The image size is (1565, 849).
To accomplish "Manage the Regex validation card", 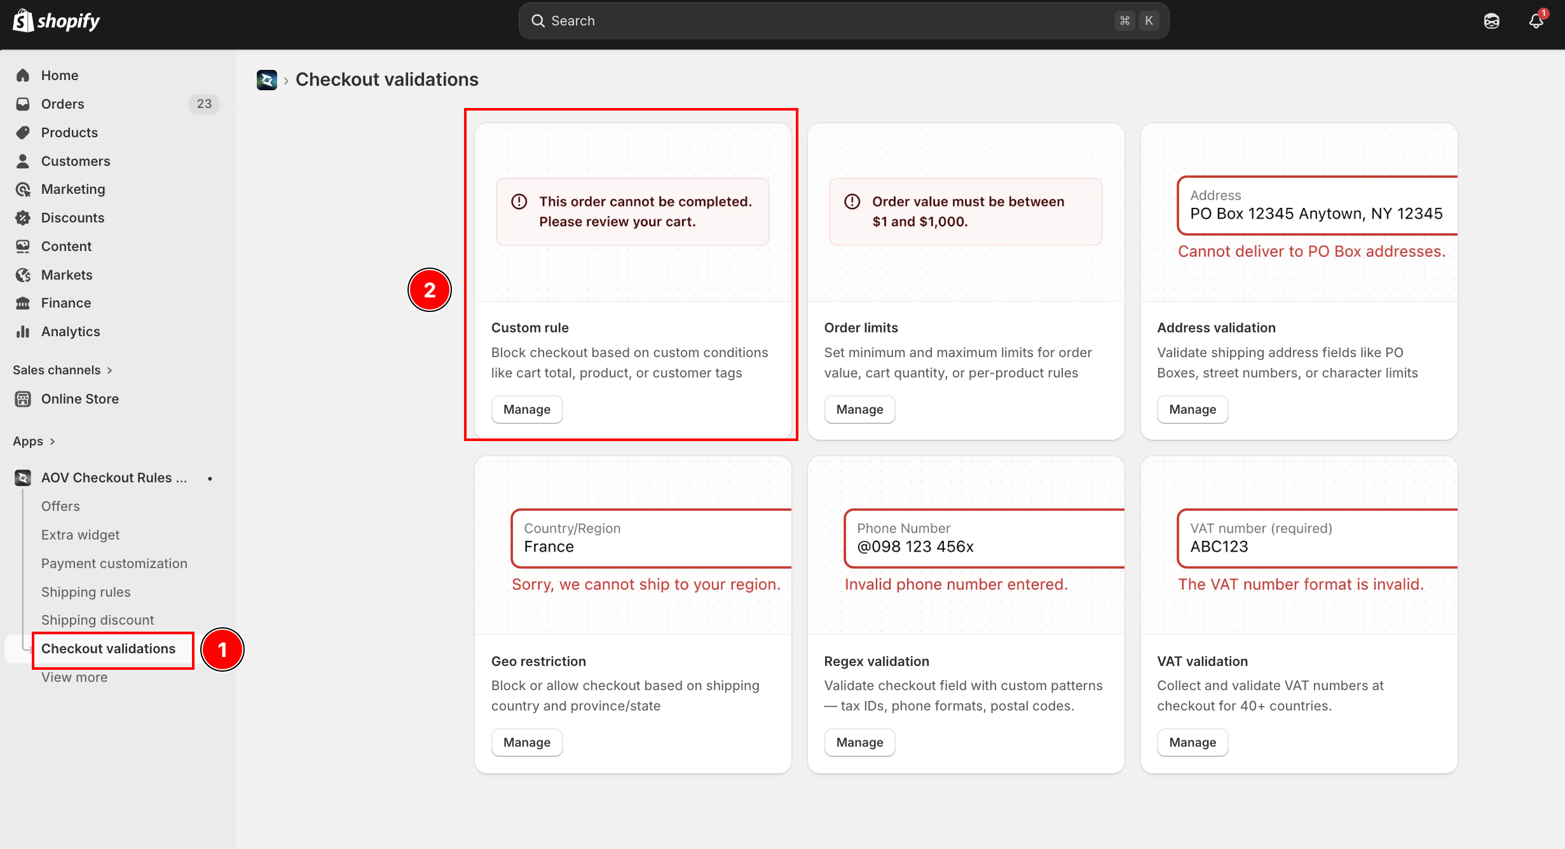I will pos(859,743).
